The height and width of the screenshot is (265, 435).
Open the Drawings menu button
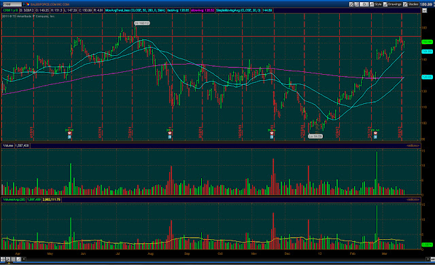[393, 4]
